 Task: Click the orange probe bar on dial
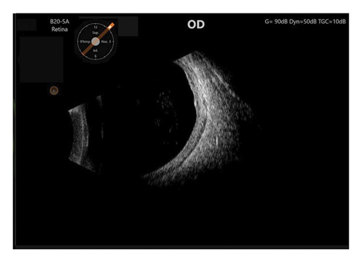98,39
